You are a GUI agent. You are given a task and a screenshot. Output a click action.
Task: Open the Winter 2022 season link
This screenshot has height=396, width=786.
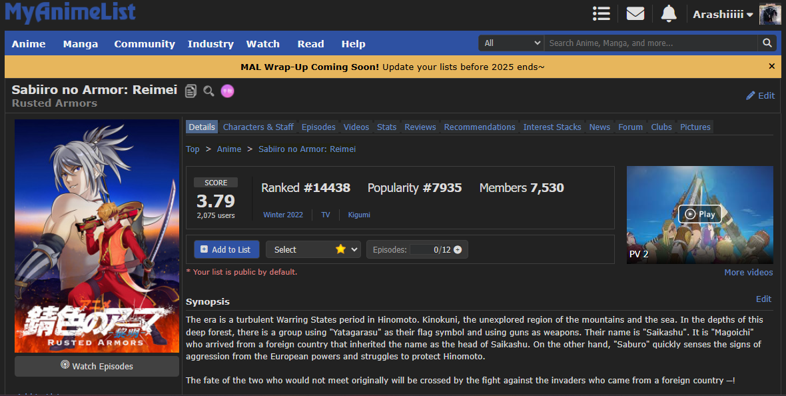(282, 215)
